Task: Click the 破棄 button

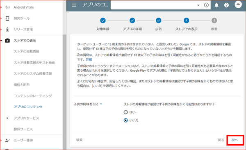Action: point(79,140)
